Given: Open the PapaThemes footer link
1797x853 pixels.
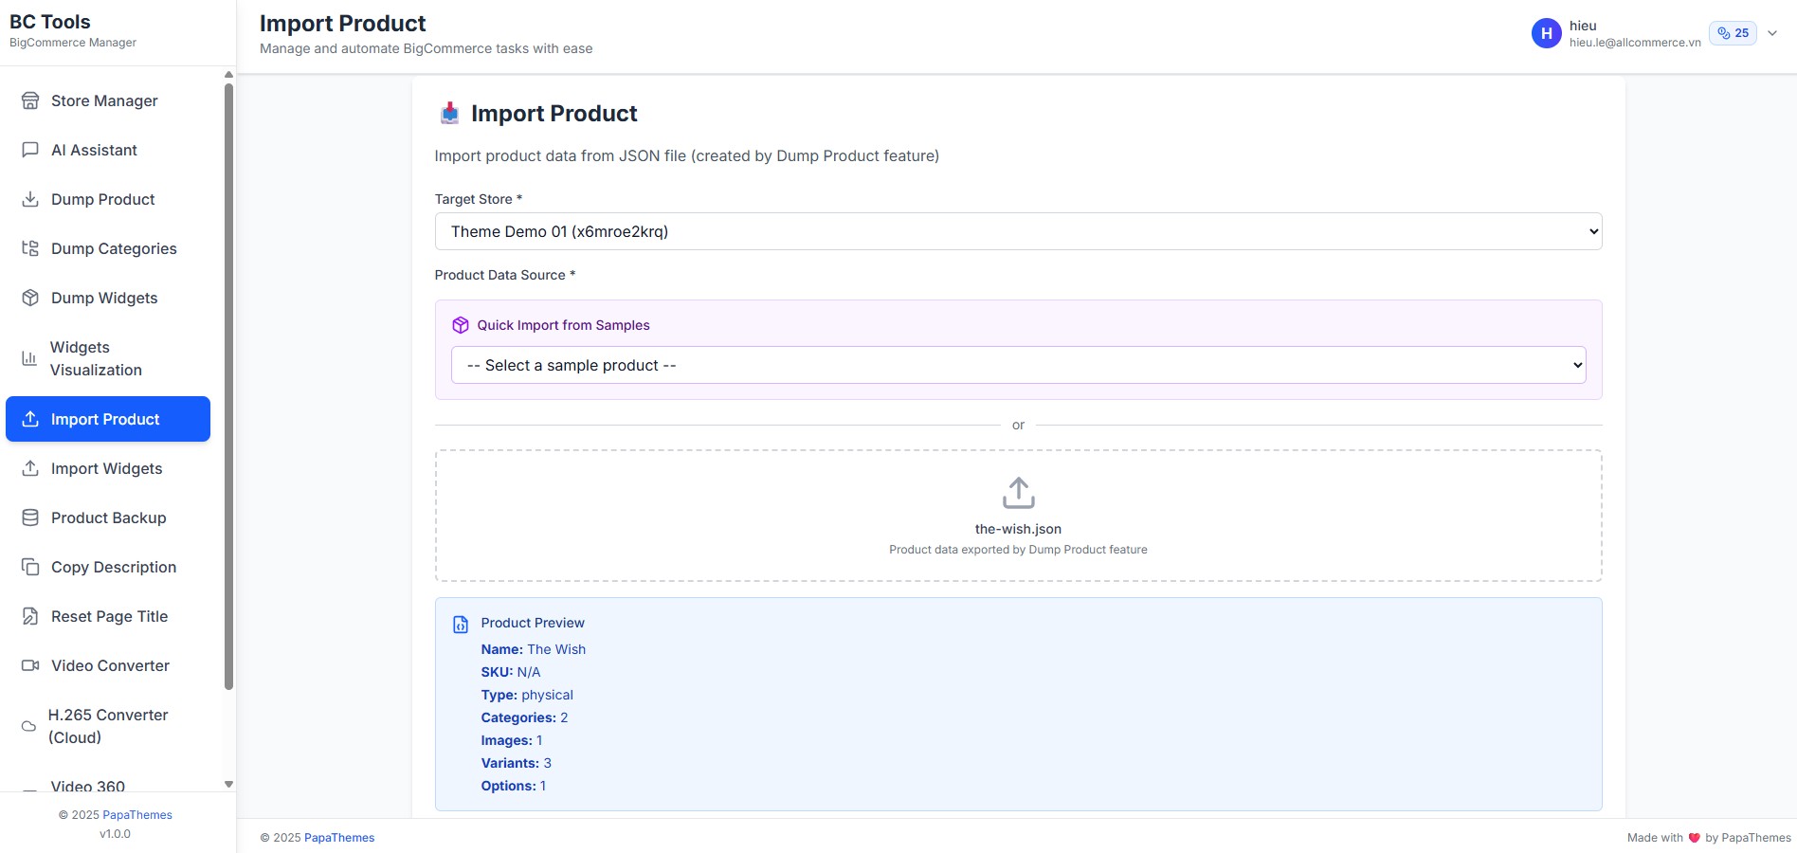Looking at the screenshot, I should click(338, 837).
